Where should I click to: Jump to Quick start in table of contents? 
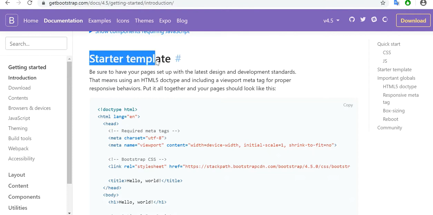(389, 44)
